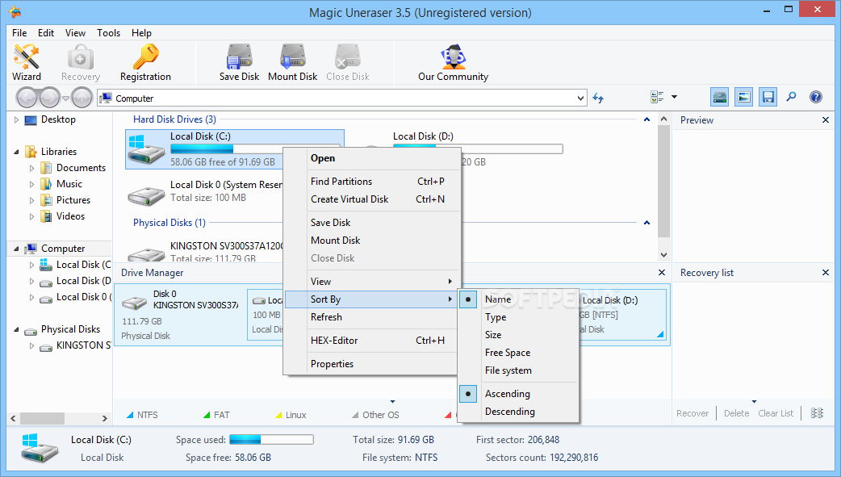Open help via question mark icon
The width and height of the screenshot is (841, 477).
[816, 97]
